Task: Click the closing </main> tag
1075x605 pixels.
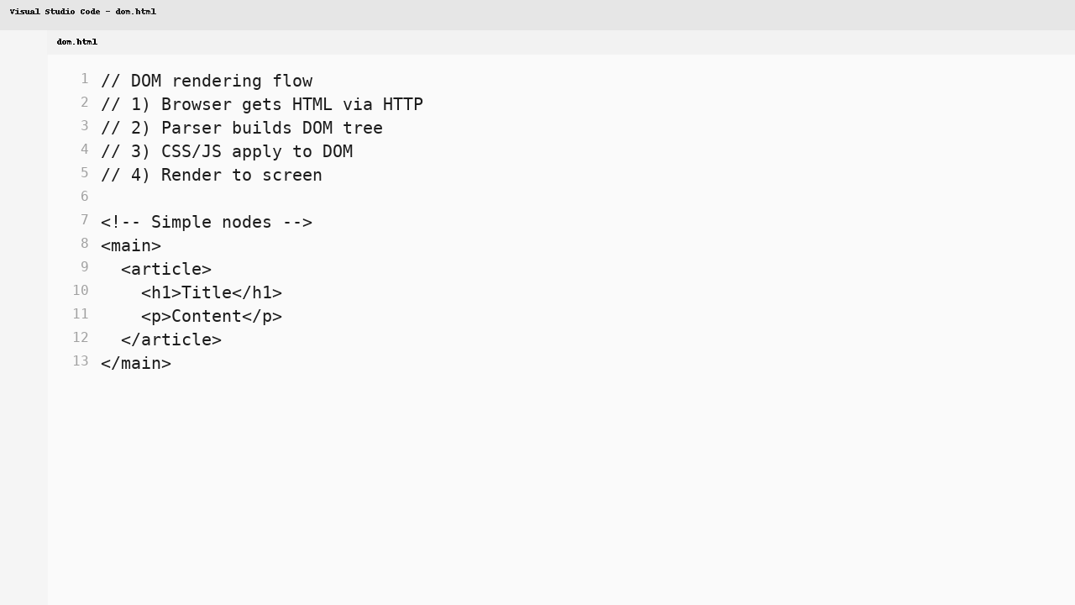Action: (135, 363)
